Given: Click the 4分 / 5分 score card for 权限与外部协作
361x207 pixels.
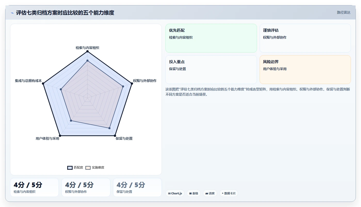Looking at the screenshot, I should pos(86,187).
